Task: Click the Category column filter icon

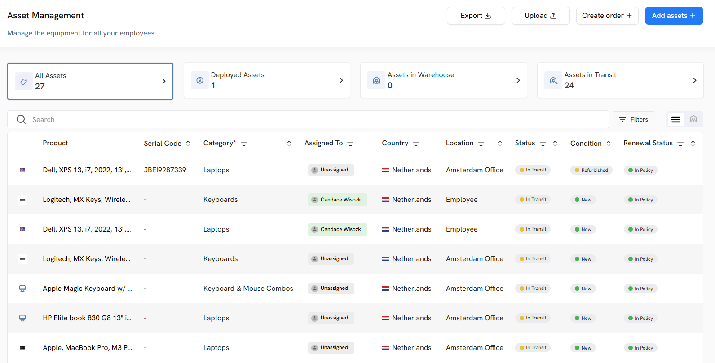Action: tap(244, 144)
